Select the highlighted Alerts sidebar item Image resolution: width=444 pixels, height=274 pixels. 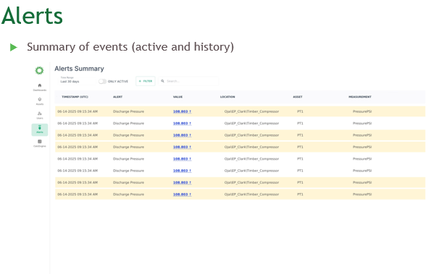point(40,129)
